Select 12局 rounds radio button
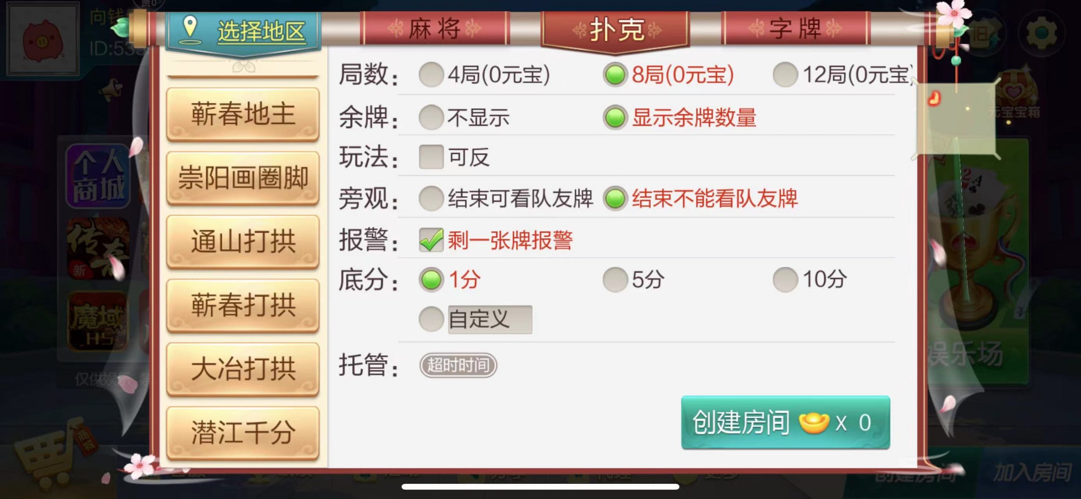 click(785, 75)
